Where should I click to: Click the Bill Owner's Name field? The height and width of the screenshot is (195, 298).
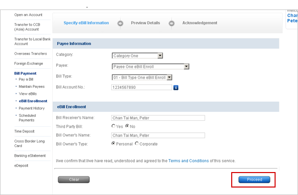(158, 135)
